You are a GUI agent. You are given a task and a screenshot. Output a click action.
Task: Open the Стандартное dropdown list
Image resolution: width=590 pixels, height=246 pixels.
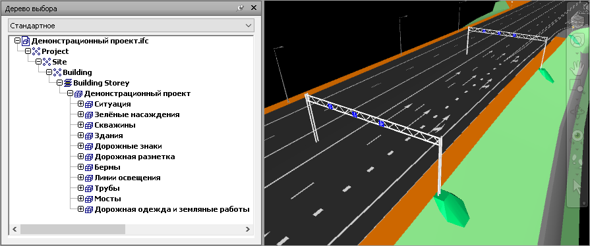(x=131, y=26)
